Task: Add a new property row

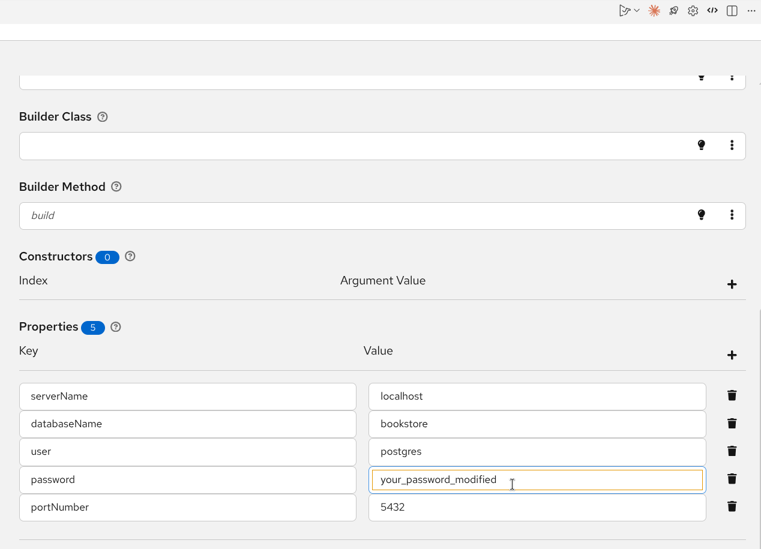Action: coord(732,355)
